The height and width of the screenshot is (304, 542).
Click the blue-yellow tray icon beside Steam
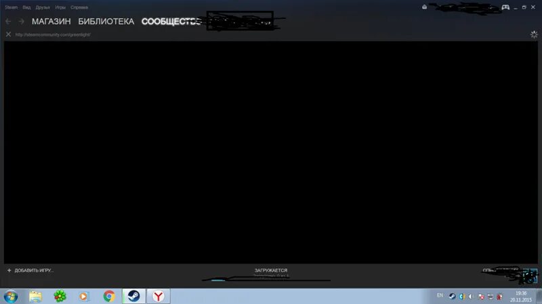[462, 296]
